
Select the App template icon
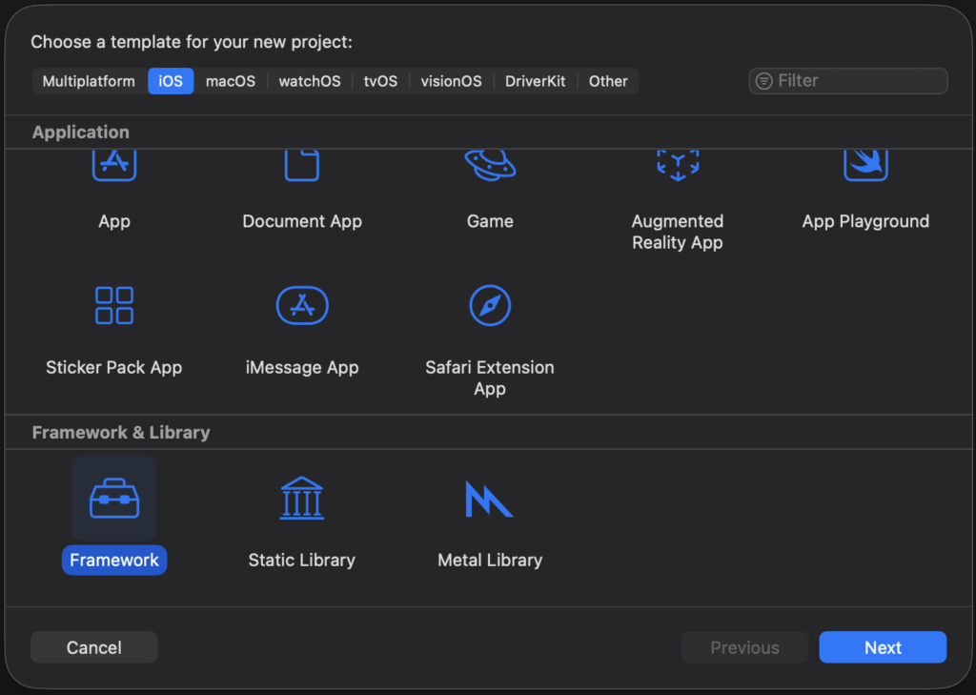114,166
